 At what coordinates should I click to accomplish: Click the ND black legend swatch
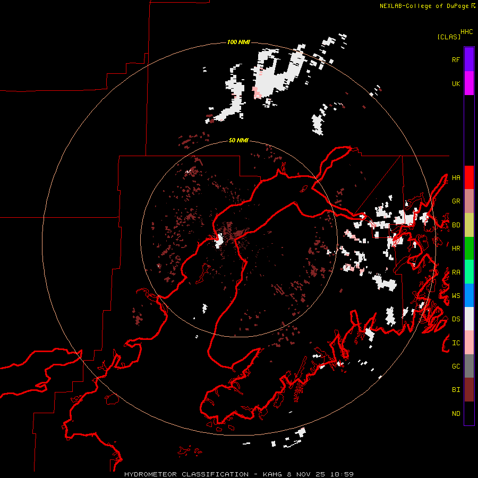[469, 413]
